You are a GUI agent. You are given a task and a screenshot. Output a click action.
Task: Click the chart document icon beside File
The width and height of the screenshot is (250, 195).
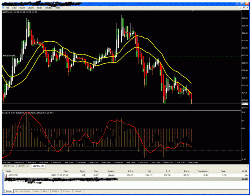[x=3, y=8]
